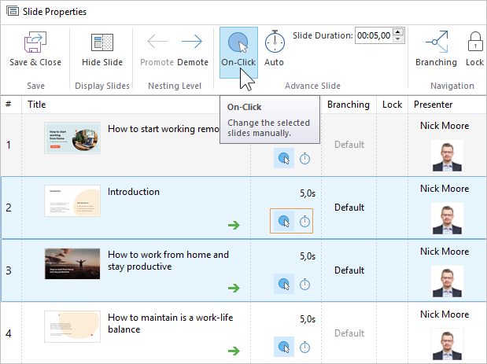Viewport: 487px width, 364px height.
Task: Click green arrow on slide 4 row
Action: coord(234,351)
